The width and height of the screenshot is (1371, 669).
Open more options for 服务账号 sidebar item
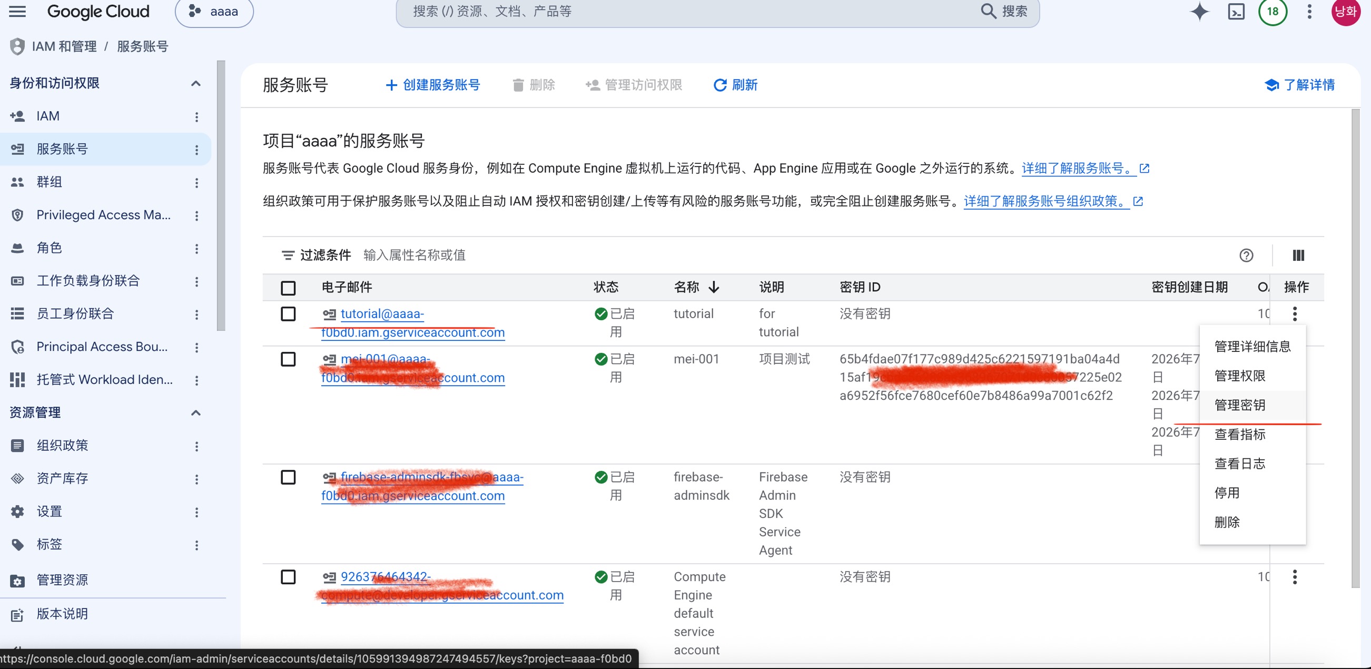(x=196, y=150)
